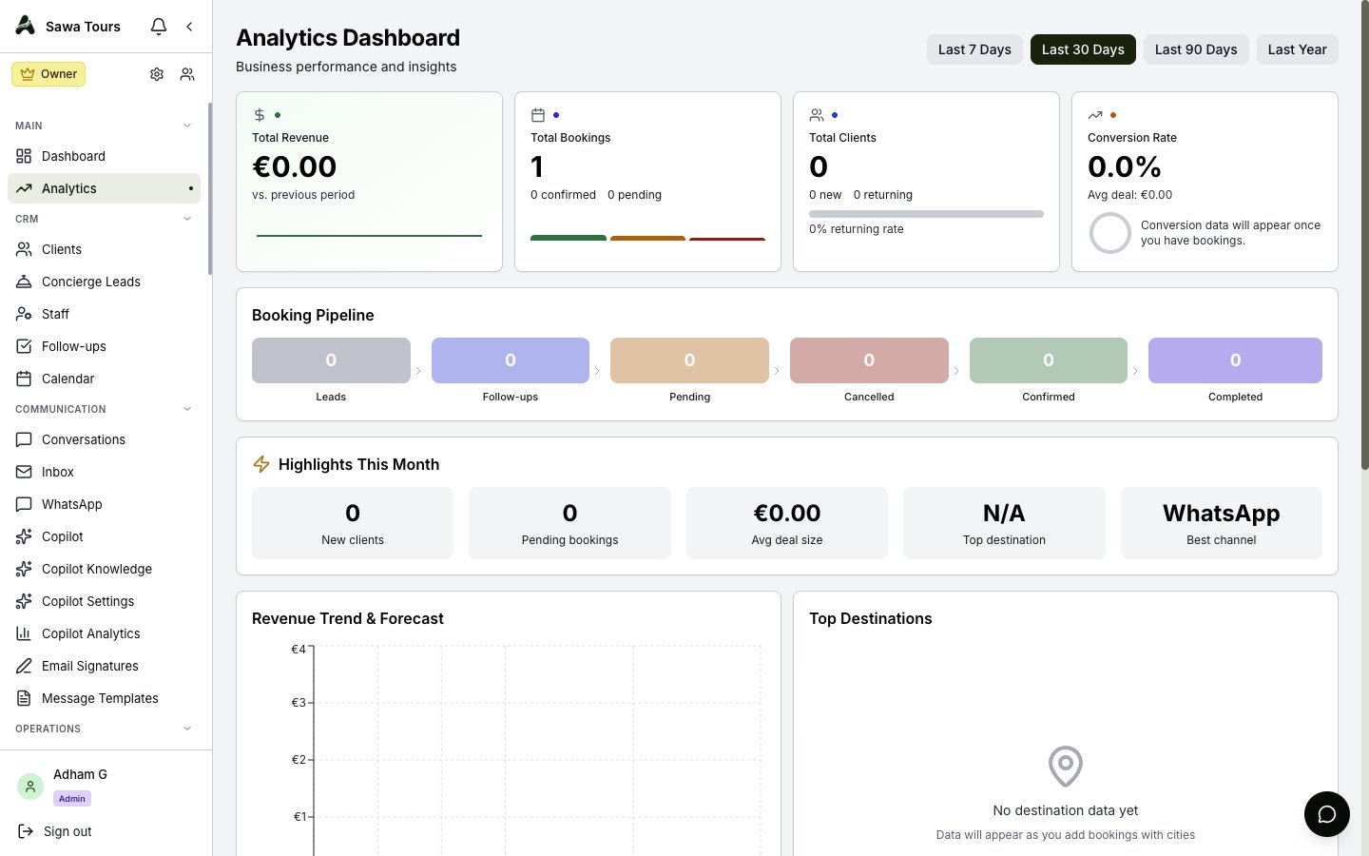
Task: Click the Top destination N/A card
Action: [1004, 523]
